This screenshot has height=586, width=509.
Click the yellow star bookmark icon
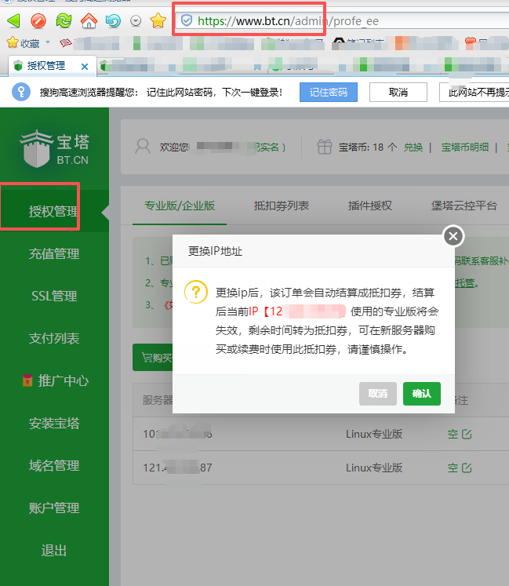(158, 20)
